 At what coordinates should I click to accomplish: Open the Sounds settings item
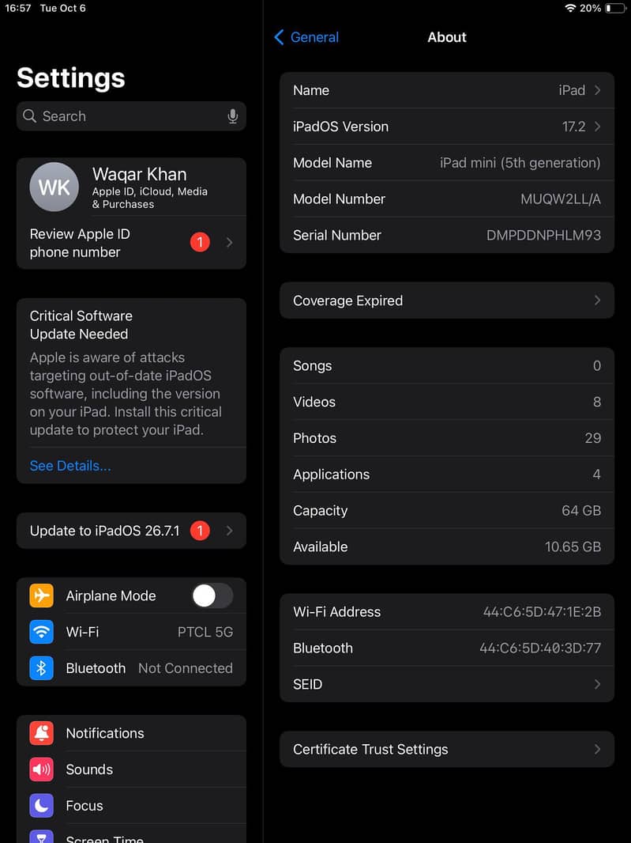click(x=132, y=769)
